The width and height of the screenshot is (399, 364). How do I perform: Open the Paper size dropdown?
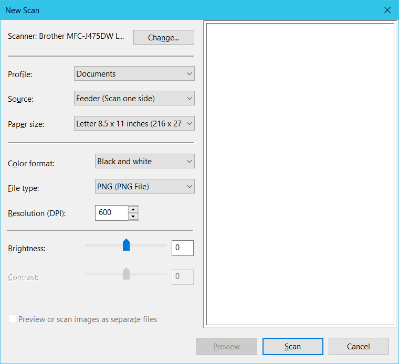tap(134, 124)
